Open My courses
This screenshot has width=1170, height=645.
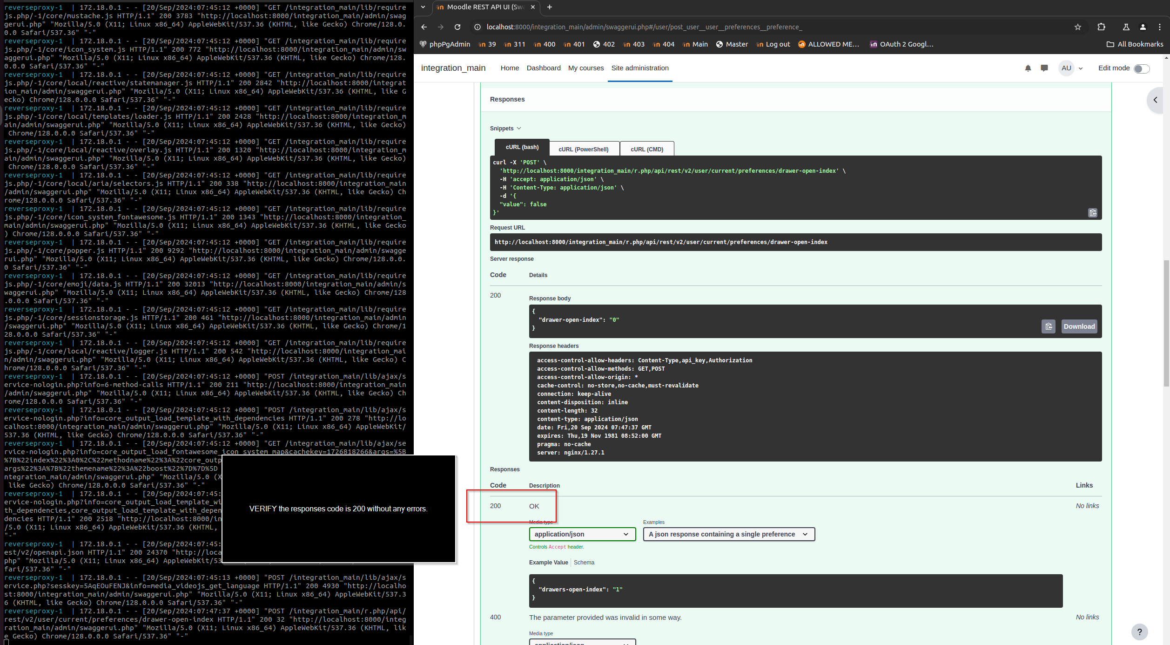click(586, 68)
